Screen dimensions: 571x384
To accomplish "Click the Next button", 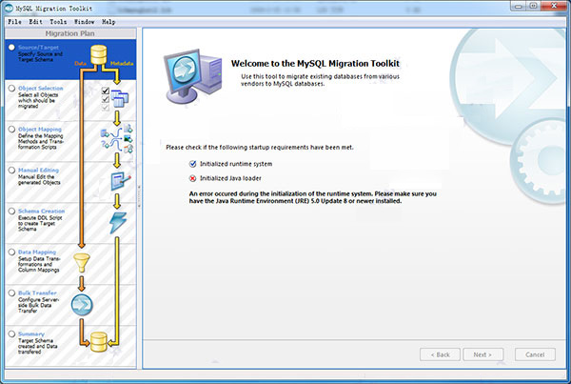I will point(482,354).
